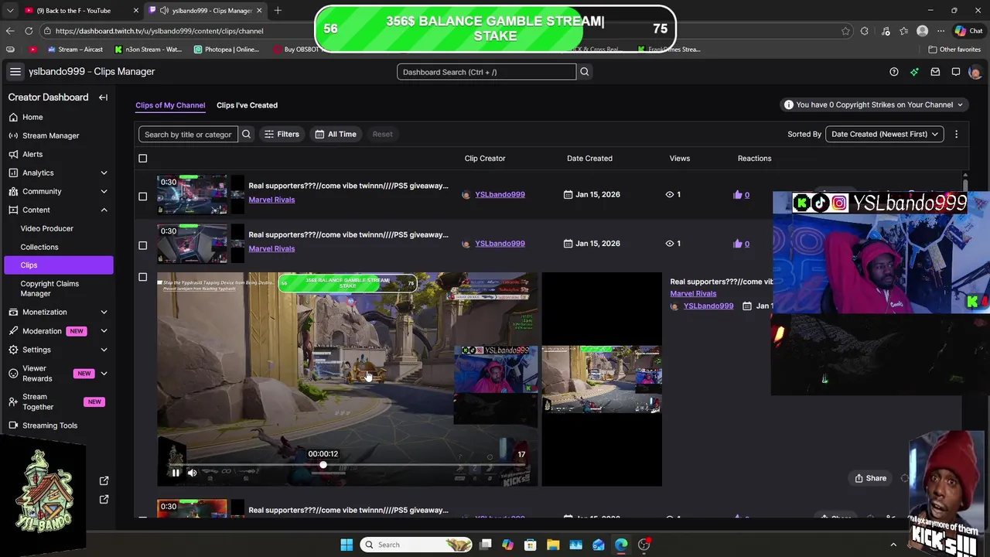Open the first clip's thumbnail
This screenshot has height=557, width=990.
(192, 195)
